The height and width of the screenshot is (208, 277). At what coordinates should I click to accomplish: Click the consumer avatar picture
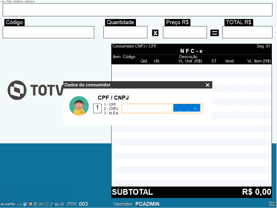click(x=79, y=106)
